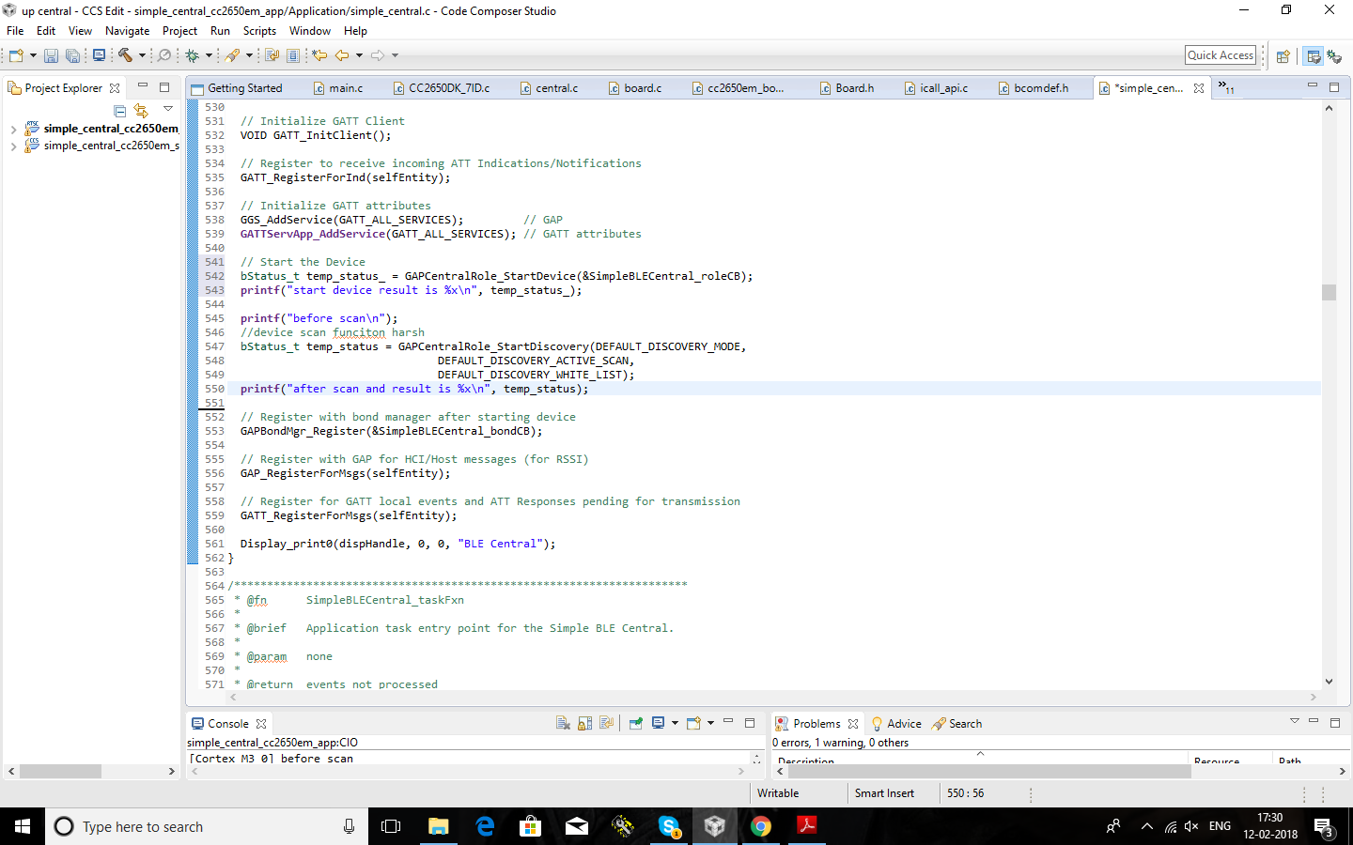Navigate Back with the yellow left arrow
Image resolution: width=1353 pixels, height=845 pixels.
[x=342, y=55]
